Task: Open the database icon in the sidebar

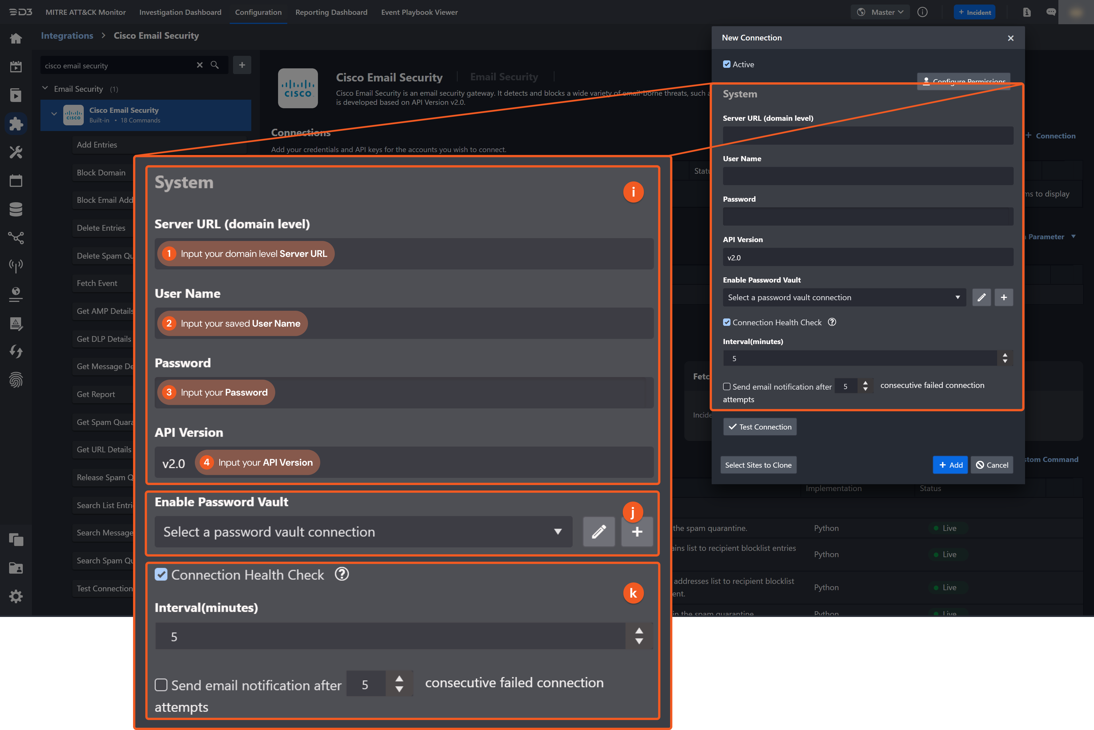Action: pos(16,209)
